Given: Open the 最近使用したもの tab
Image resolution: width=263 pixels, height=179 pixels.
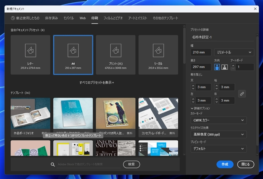Looking at the screenshot, I should (x=25, y=18).
